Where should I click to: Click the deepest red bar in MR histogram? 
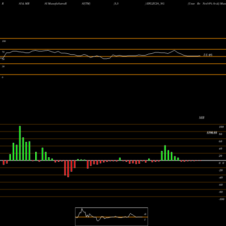pyautogui.click(x=68, y=169)
